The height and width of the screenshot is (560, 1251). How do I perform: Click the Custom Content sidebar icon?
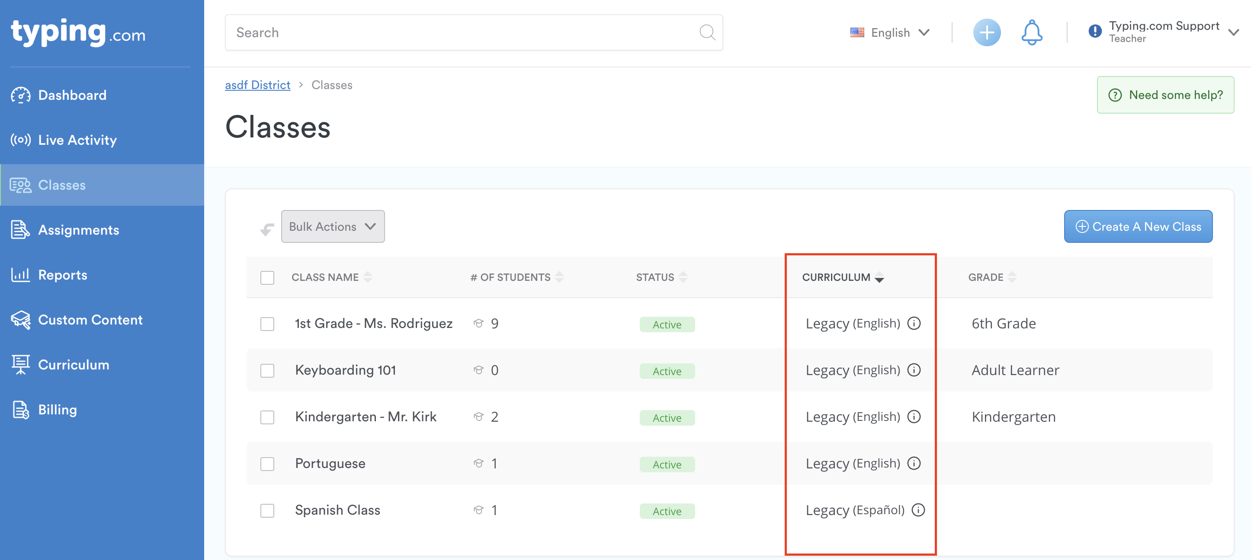pos(20,320)
